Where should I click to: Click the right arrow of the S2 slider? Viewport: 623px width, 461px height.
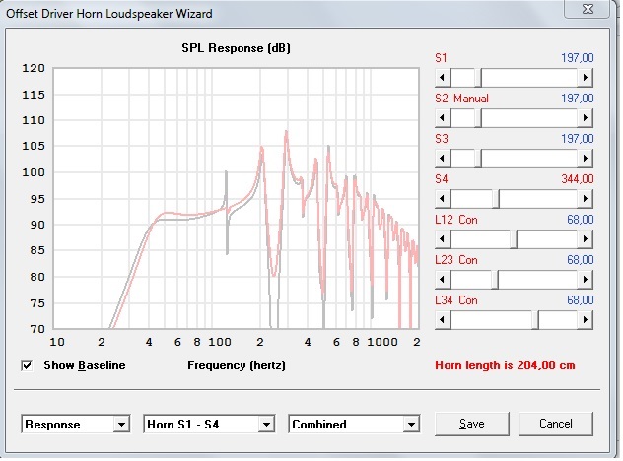point(586,118)
